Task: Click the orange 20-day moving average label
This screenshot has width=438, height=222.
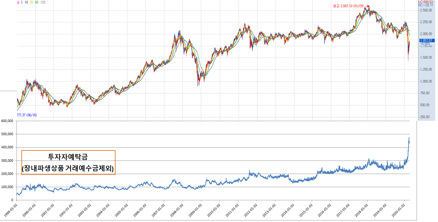Action: (31, 2)
